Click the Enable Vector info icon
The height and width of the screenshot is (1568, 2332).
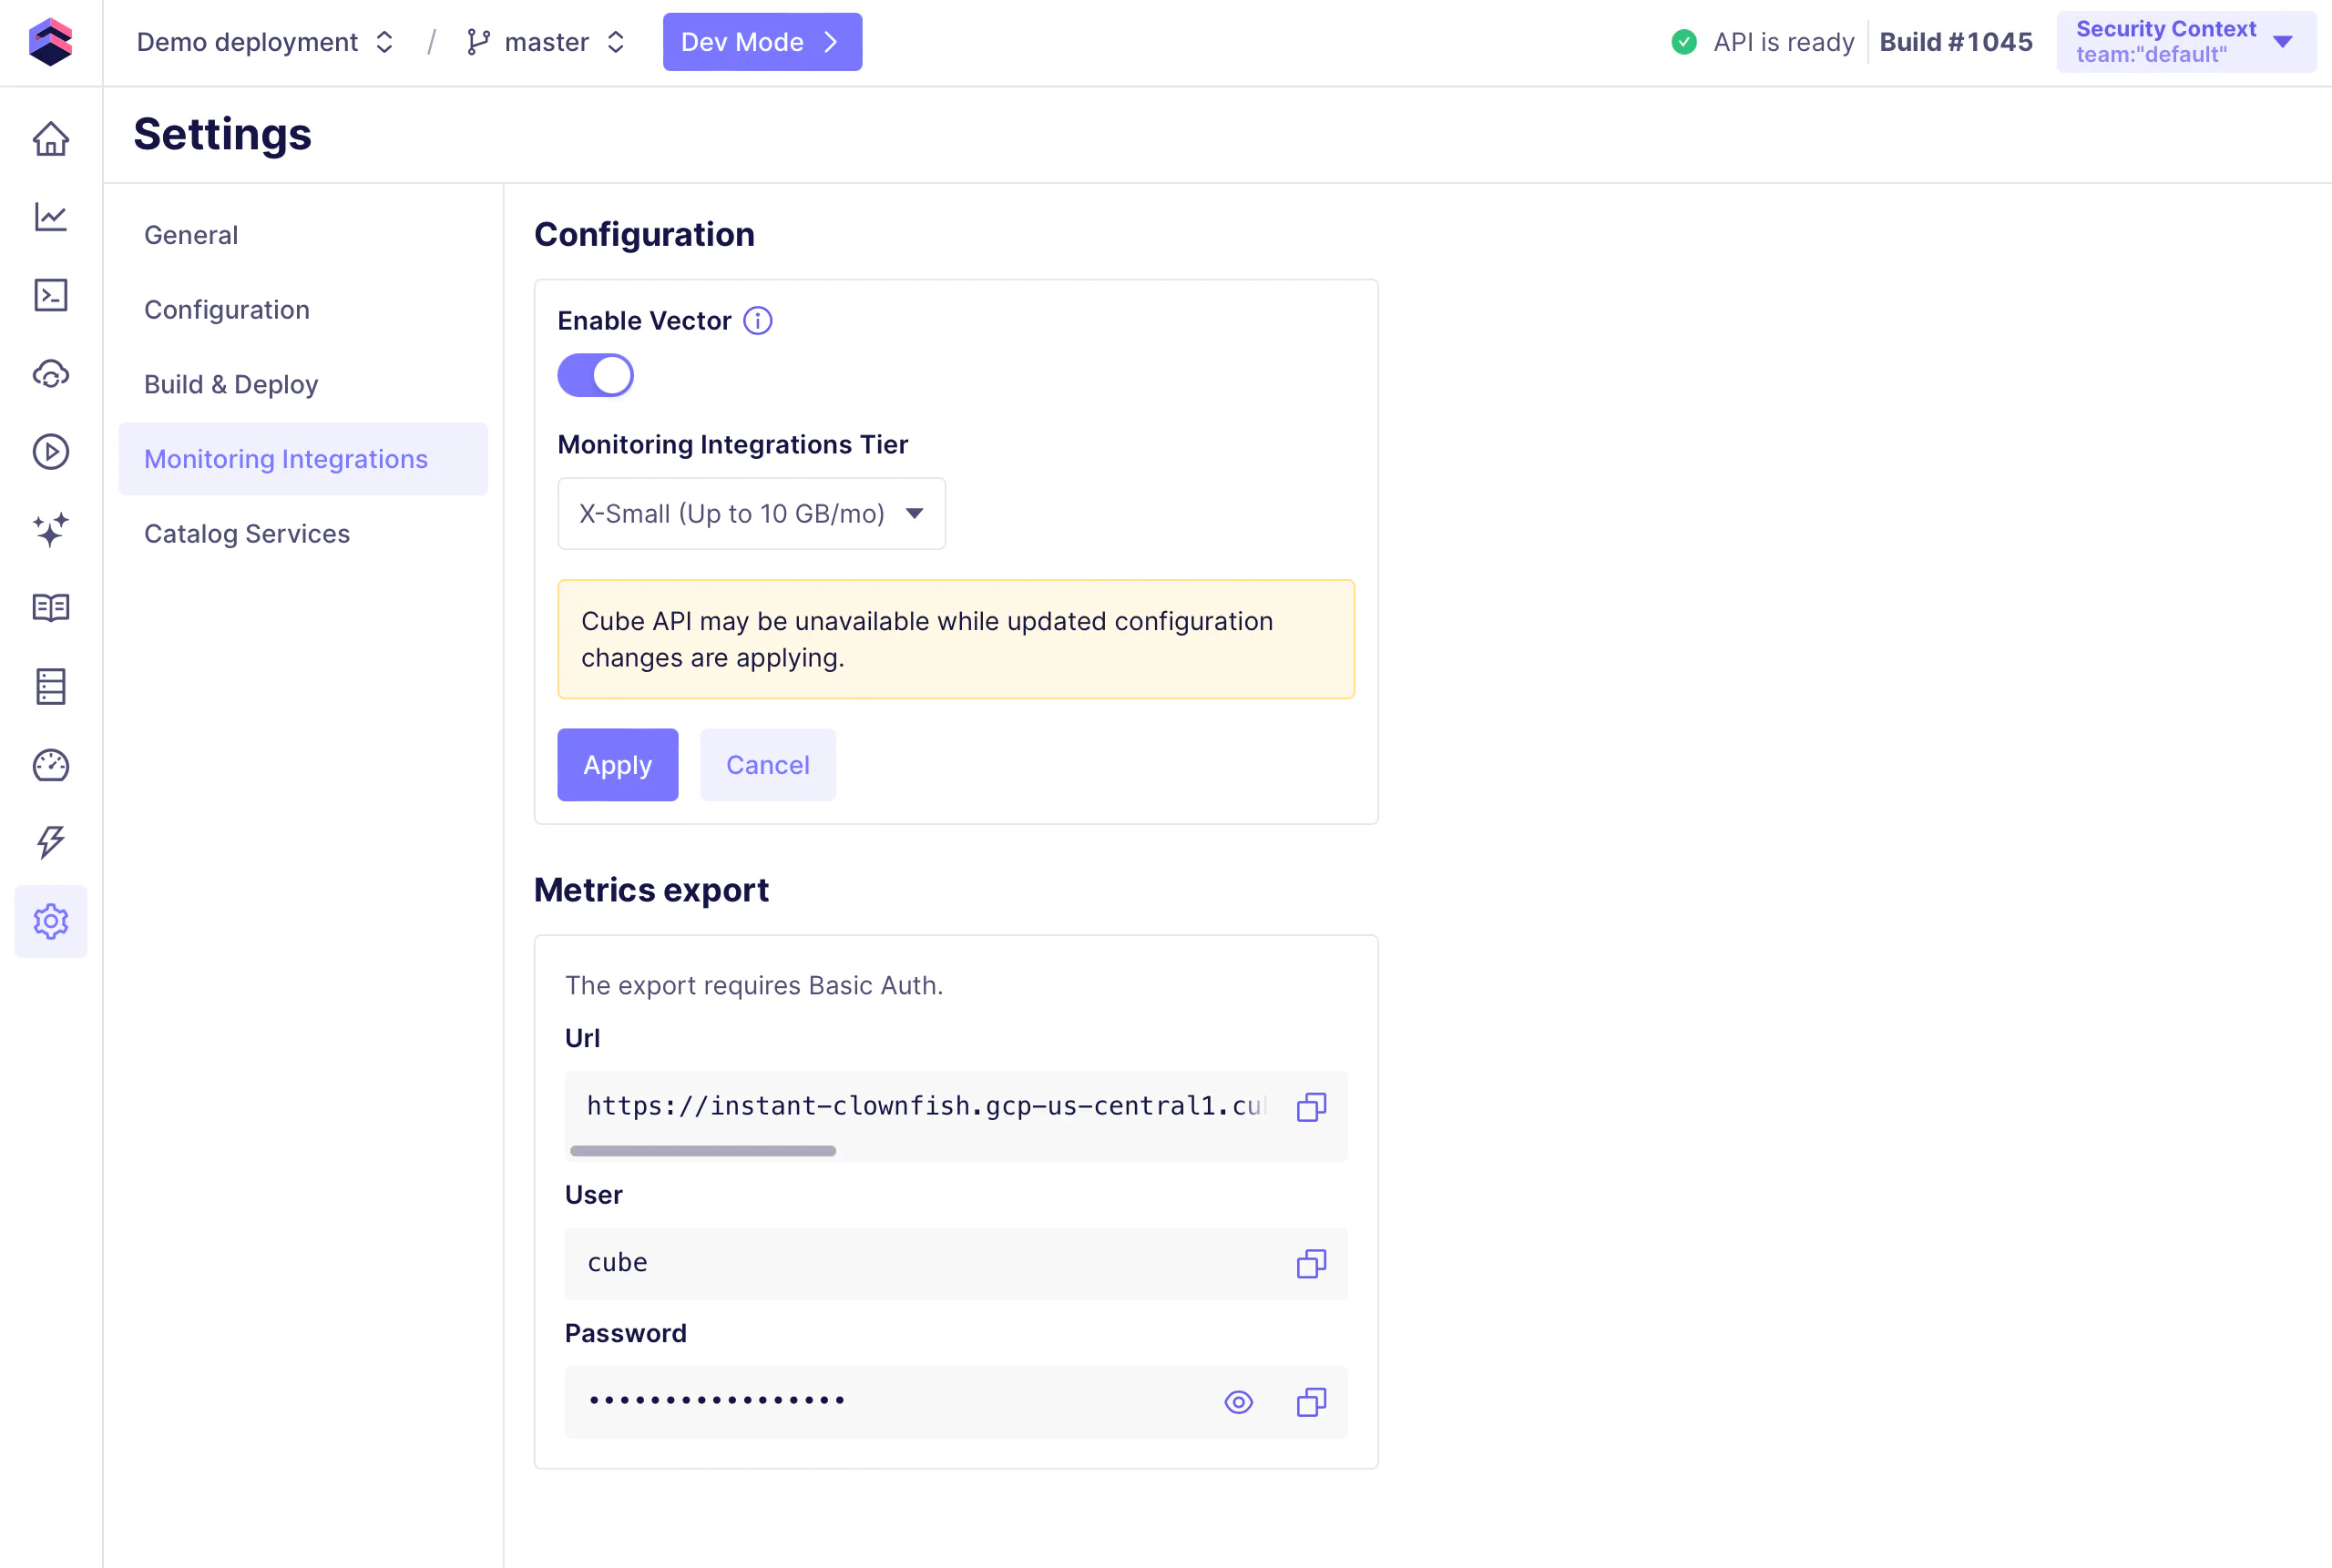pyautogui.click(x=757, y=321)
